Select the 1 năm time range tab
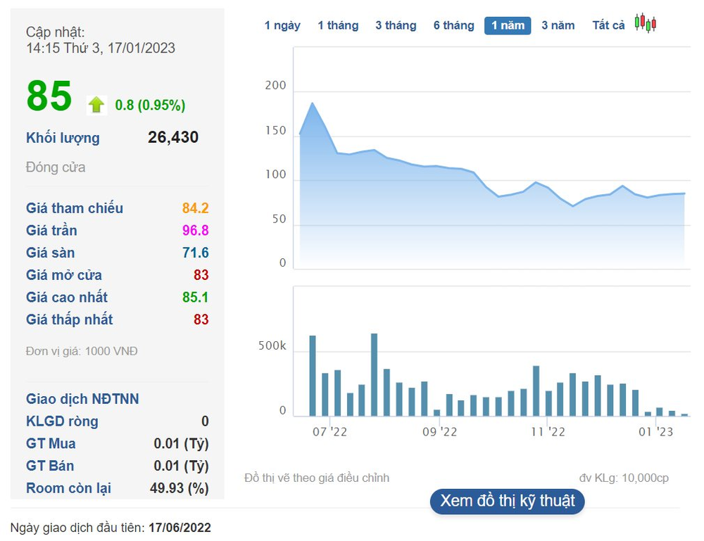The height and width of the screenshot is (541, 704). coord(508,25)
